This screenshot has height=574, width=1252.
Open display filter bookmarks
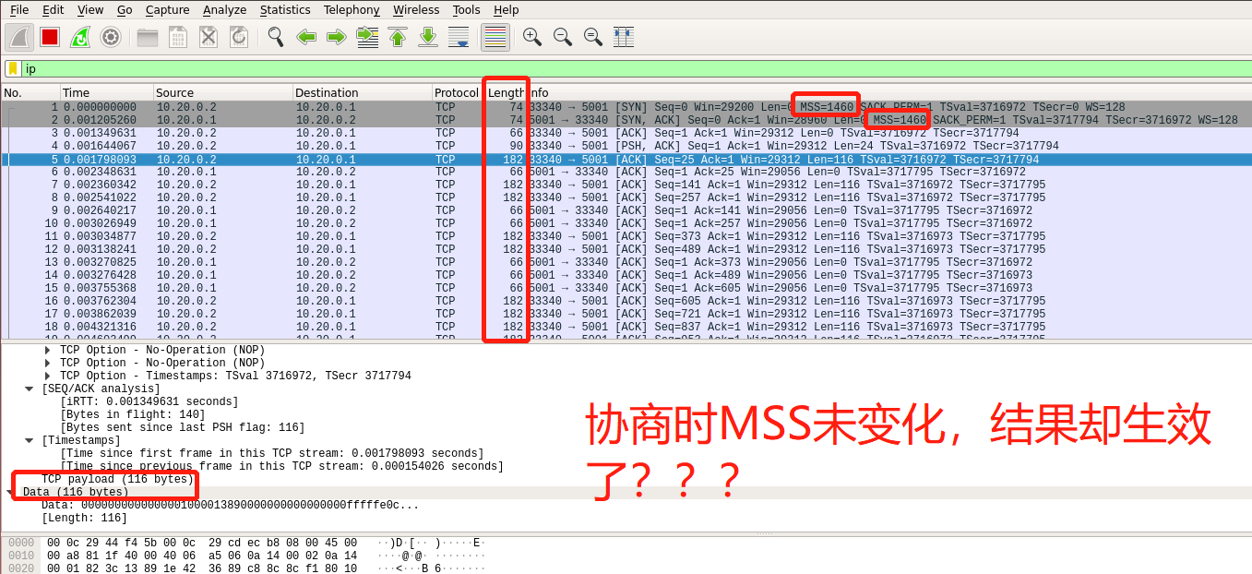11,68
